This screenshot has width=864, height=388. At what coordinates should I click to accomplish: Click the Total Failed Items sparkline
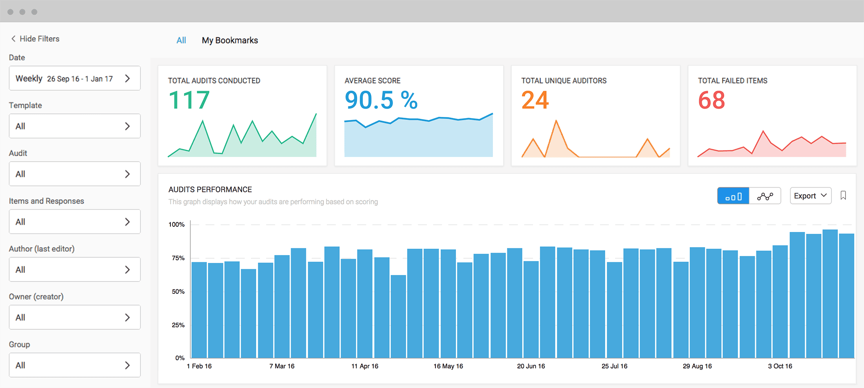click(x=772, y=145)
